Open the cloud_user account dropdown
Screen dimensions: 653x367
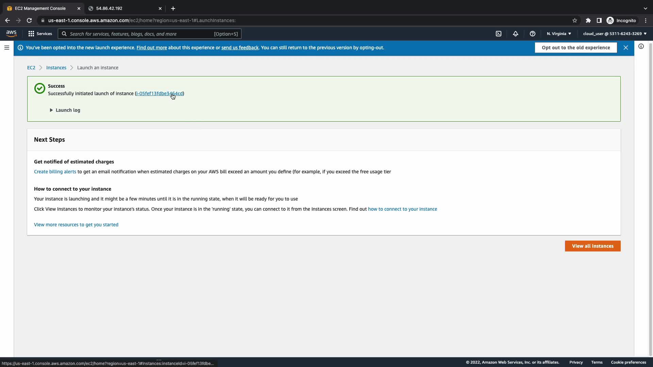(615, 34)
